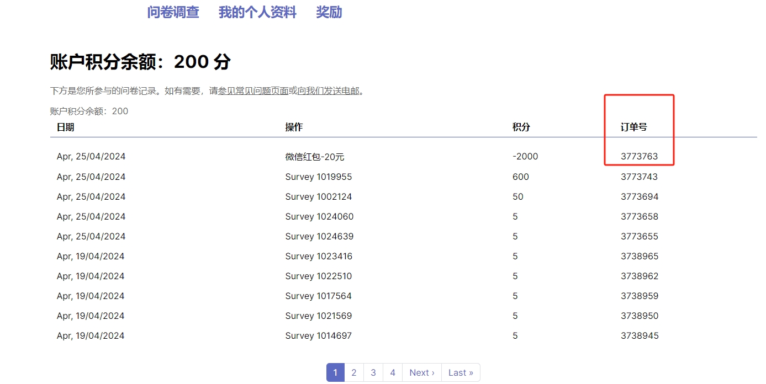
Task: Go to pagination page 2
Action: click(354, 372)
